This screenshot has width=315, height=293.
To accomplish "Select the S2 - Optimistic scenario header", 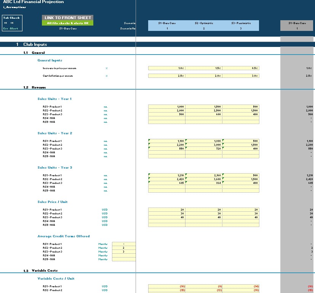I will (204, 23).
